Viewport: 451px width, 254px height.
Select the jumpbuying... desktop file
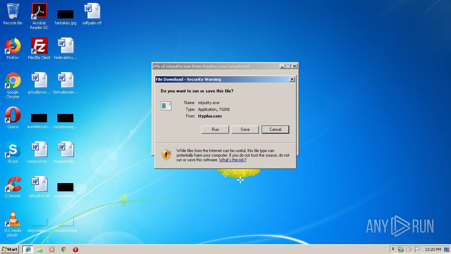[x=66, y=121]
